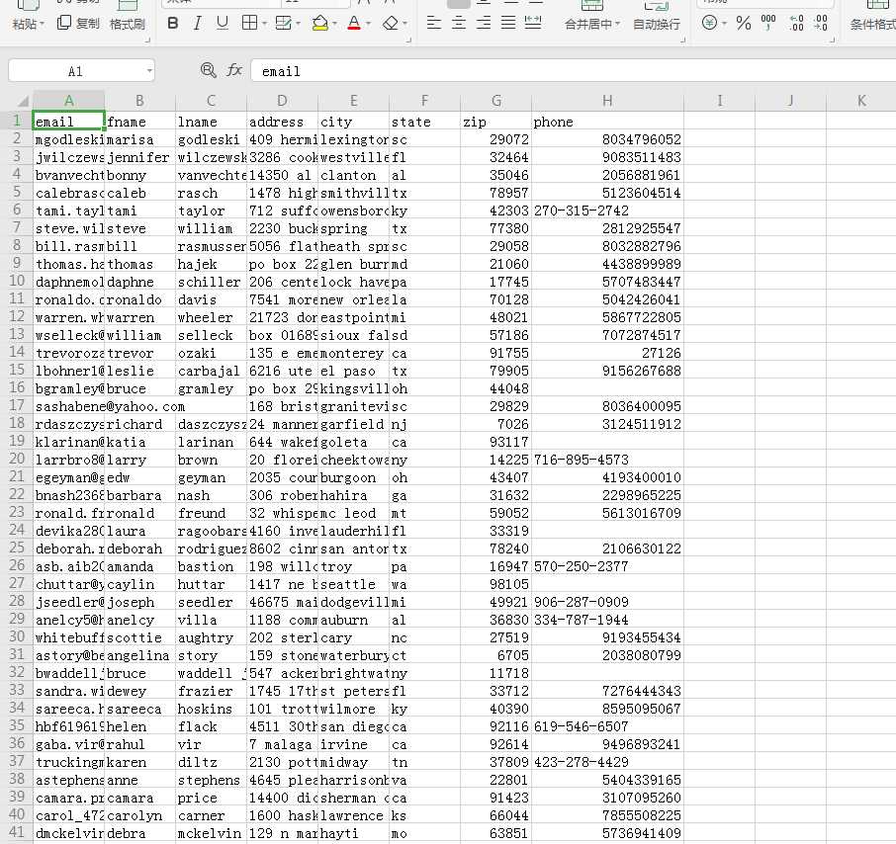The height and width of the screenshot is (844, 896).
Task: Open clear eraser dropdown arrow
Action: tap(405, 24)
